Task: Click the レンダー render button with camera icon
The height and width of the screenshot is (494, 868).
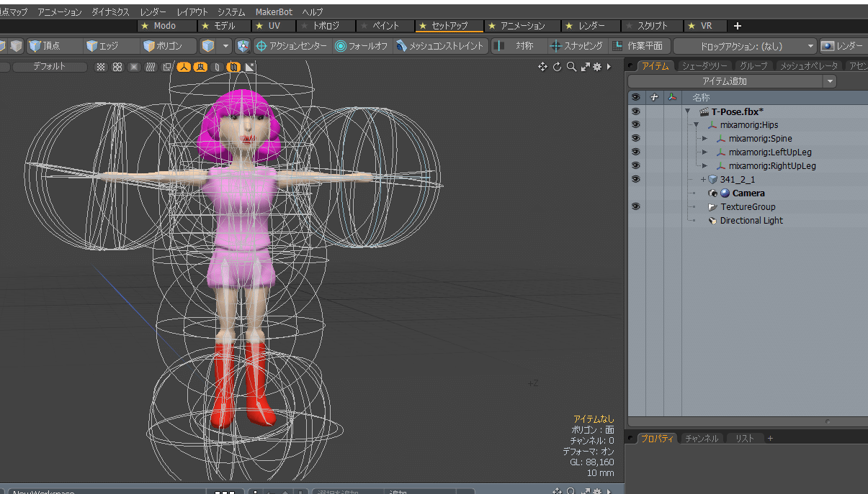Action: click(843, 46)
